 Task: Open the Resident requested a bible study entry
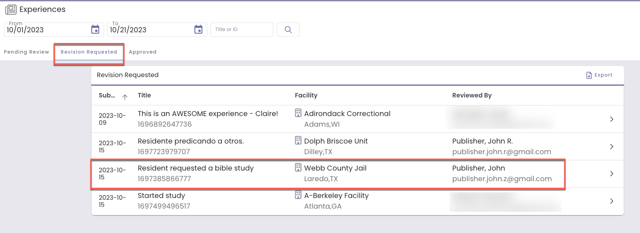pyautogui.click(x=195, y=168)
